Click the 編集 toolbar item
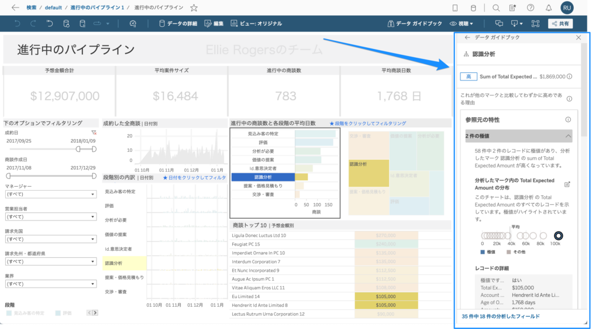Viewport: 599px width, 329px height. (214, 24)
